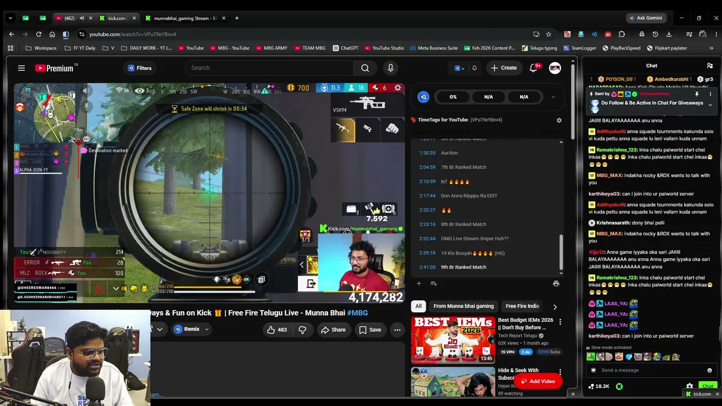This screenshot has width=722, height=406.
Task: Switch to munnabhai_gaming Stream tab
Action: 186,18
